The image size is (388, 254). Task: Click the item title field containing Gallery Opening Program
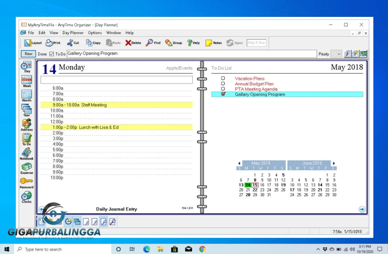click(192, 54)
